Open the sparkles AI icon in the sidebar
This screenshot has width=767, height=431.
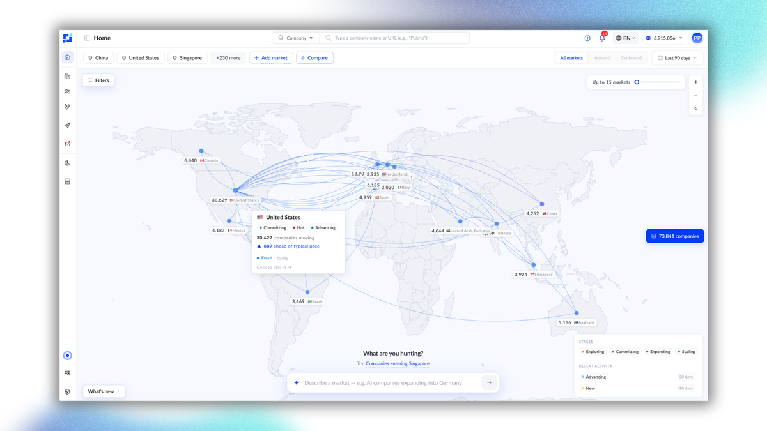pos(67,107)
